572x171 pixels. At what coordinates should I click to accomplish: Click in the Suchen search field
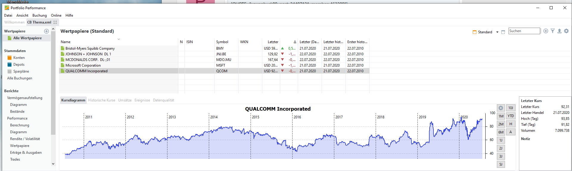coord(524,31)
